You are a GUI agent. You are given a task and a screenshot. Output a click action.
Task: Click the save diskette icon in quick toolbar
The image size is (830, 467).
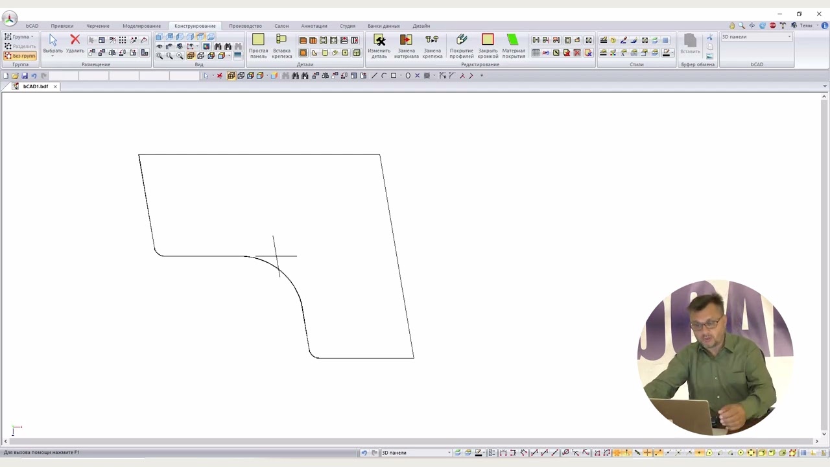pyautogui.click(x=25, y=76)
